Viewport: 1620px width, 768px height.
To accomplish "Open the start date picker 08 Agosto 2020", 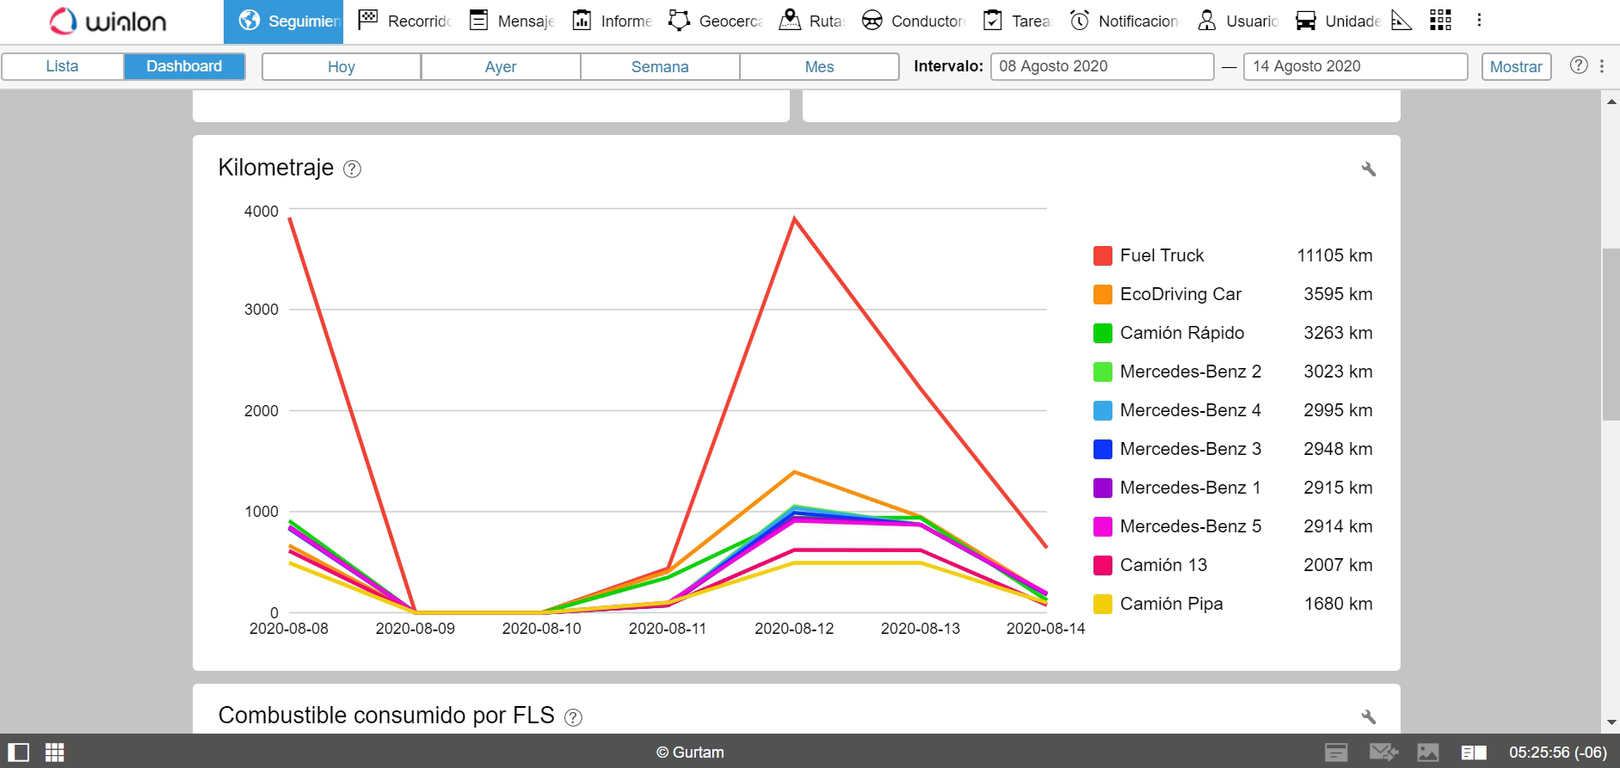I will coord(1101,66).
